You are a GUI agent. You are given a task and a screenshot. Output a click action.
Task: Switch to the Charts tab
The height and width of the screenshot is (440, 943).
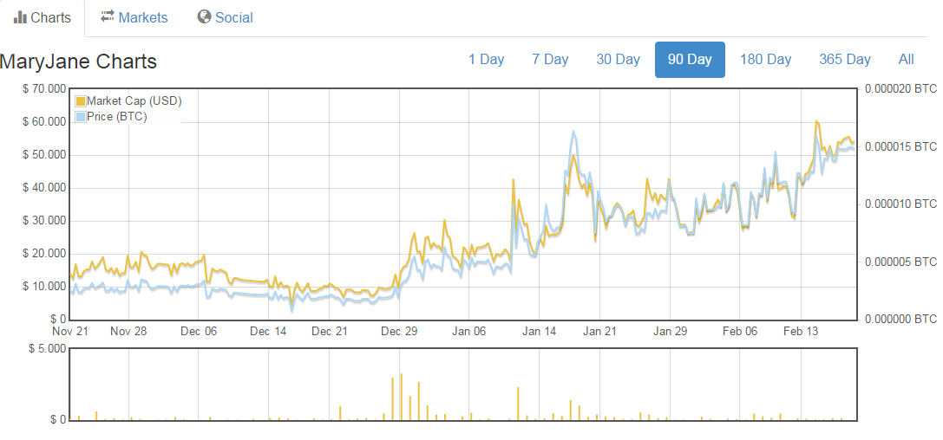tap(43, 18)
